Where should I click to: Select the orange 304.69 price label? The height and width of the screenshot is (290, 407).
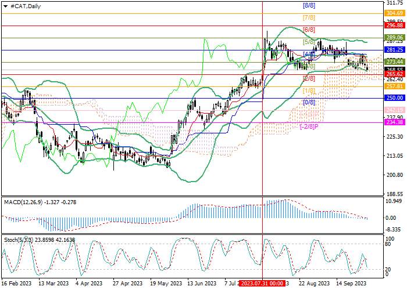[394, 13]
